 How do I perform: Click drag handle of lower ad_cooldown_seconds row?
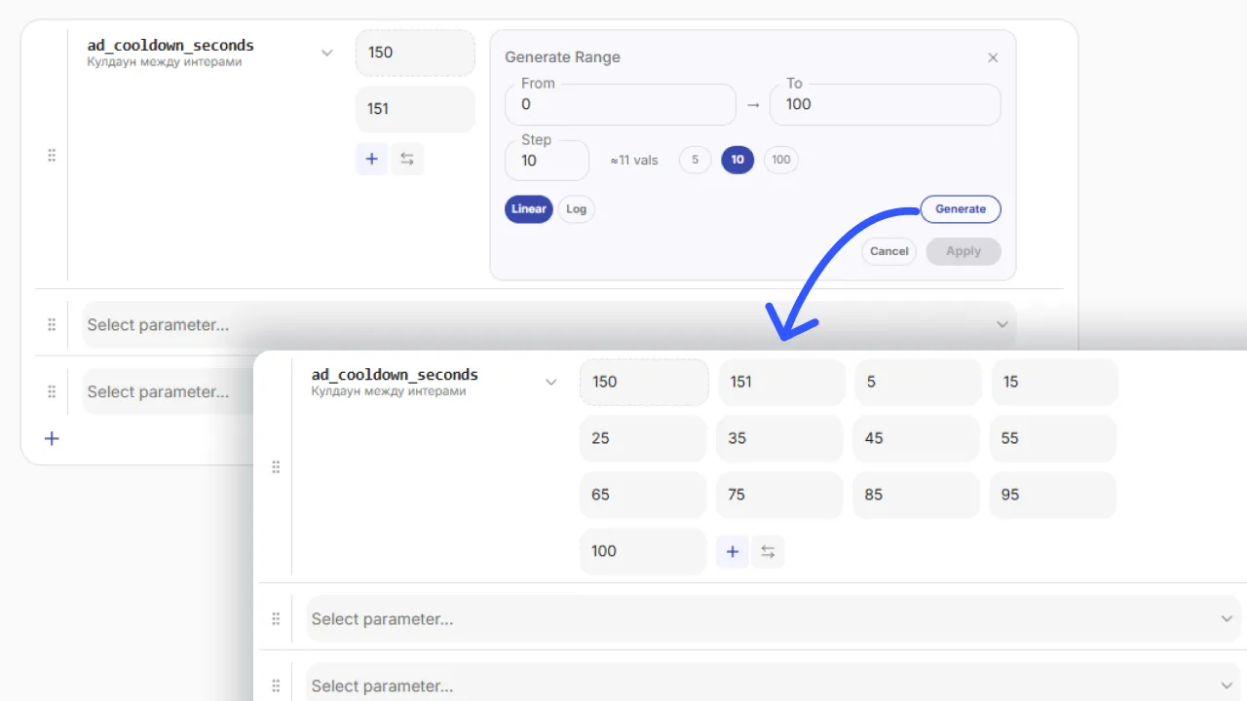[276, 467]
